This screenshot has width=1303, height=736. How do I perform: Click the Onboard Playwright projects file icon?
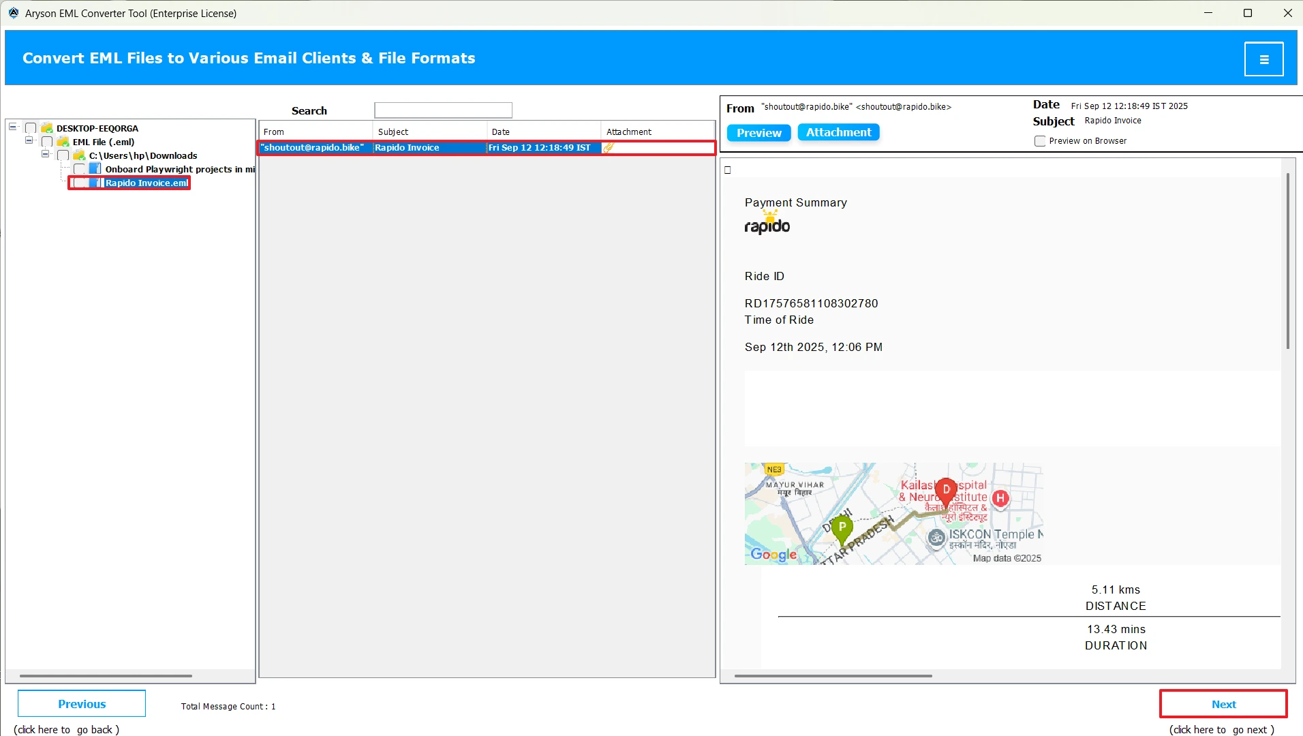tap(95, 169)
